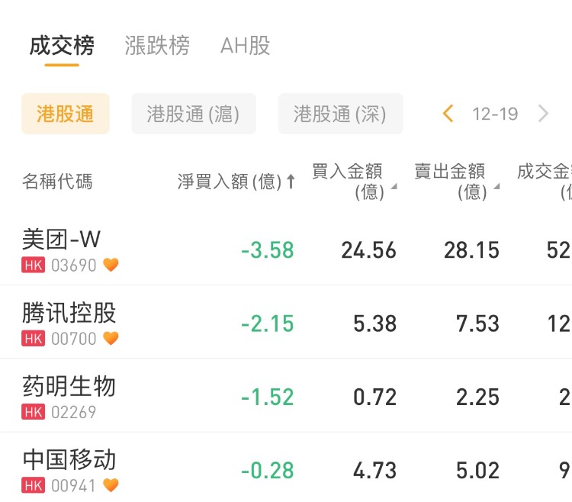Screen dimensions: 572x502
Task: Sort by 淨買入額 column arrow
Action: click(291, 182)
